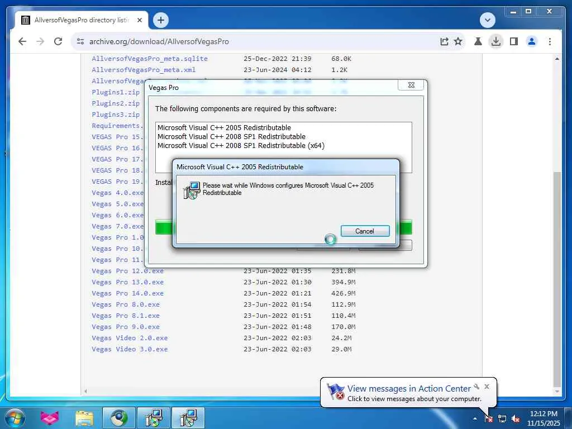Click the share page icon
The image size is (572, 429).
(x=444, y=41)
